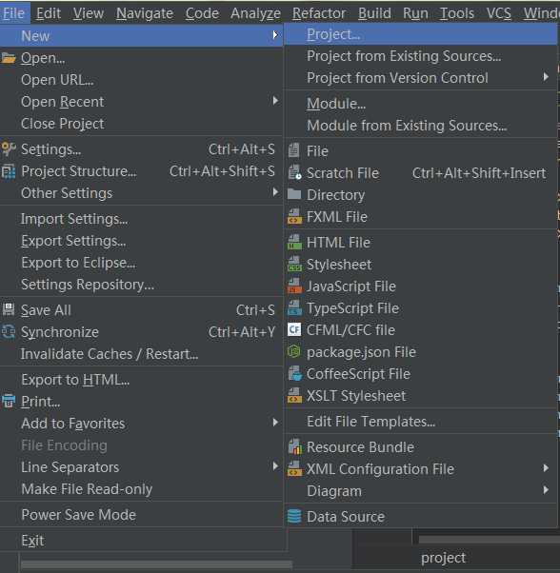Select Open URL... entry
This screenshot has width=560, height=573.
pos(141,80)
